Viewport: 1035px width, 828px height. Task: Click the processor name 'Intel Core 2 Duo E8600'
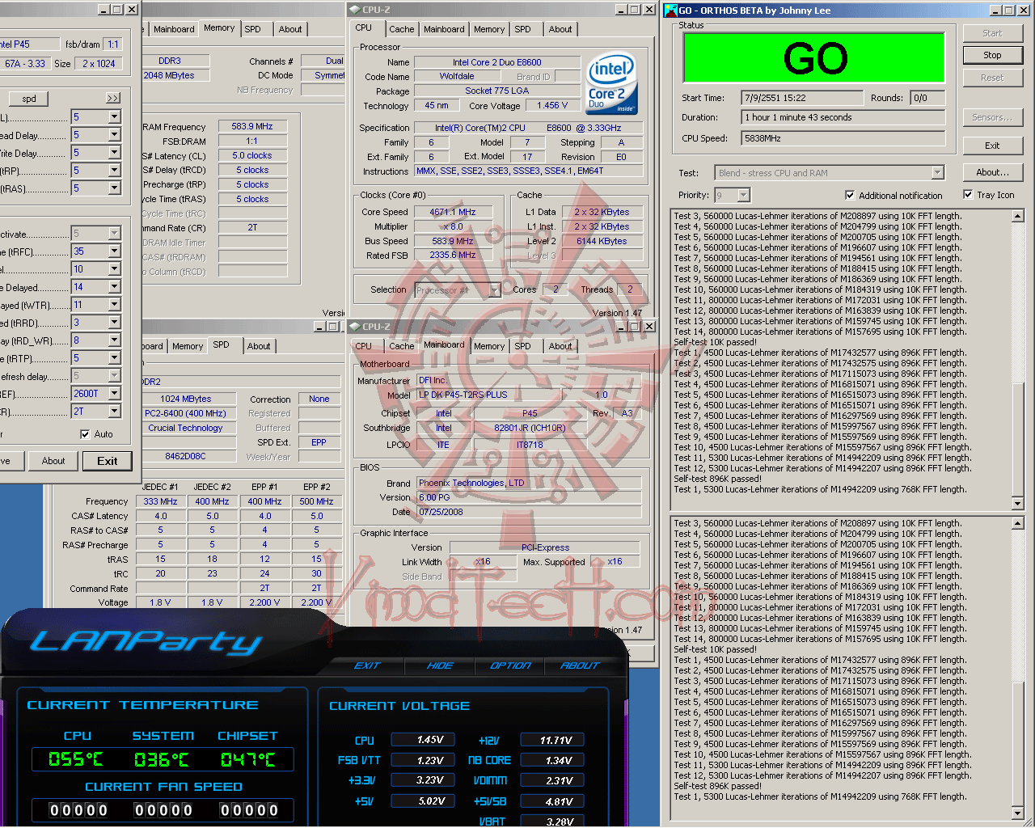497,62
